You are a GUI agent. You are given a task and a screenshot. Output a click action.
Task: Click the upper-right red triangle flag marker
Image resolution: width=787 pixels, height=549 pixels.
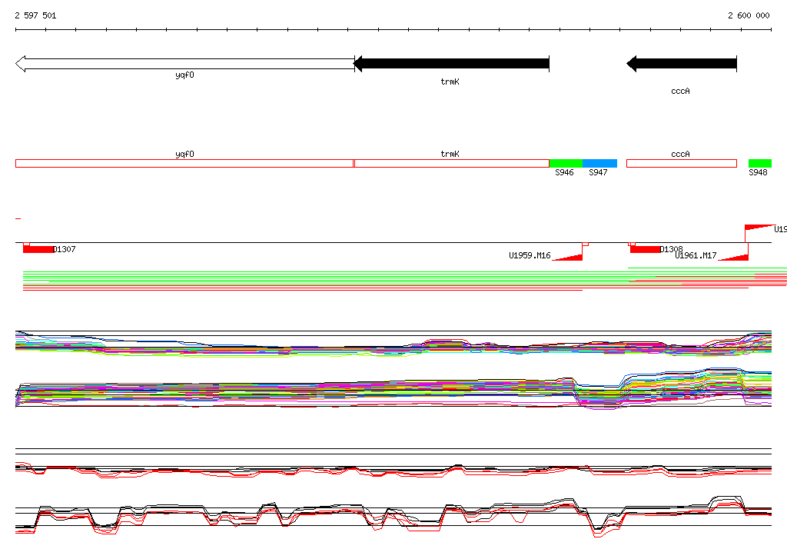pyautogui.click(x=759, y=228)
